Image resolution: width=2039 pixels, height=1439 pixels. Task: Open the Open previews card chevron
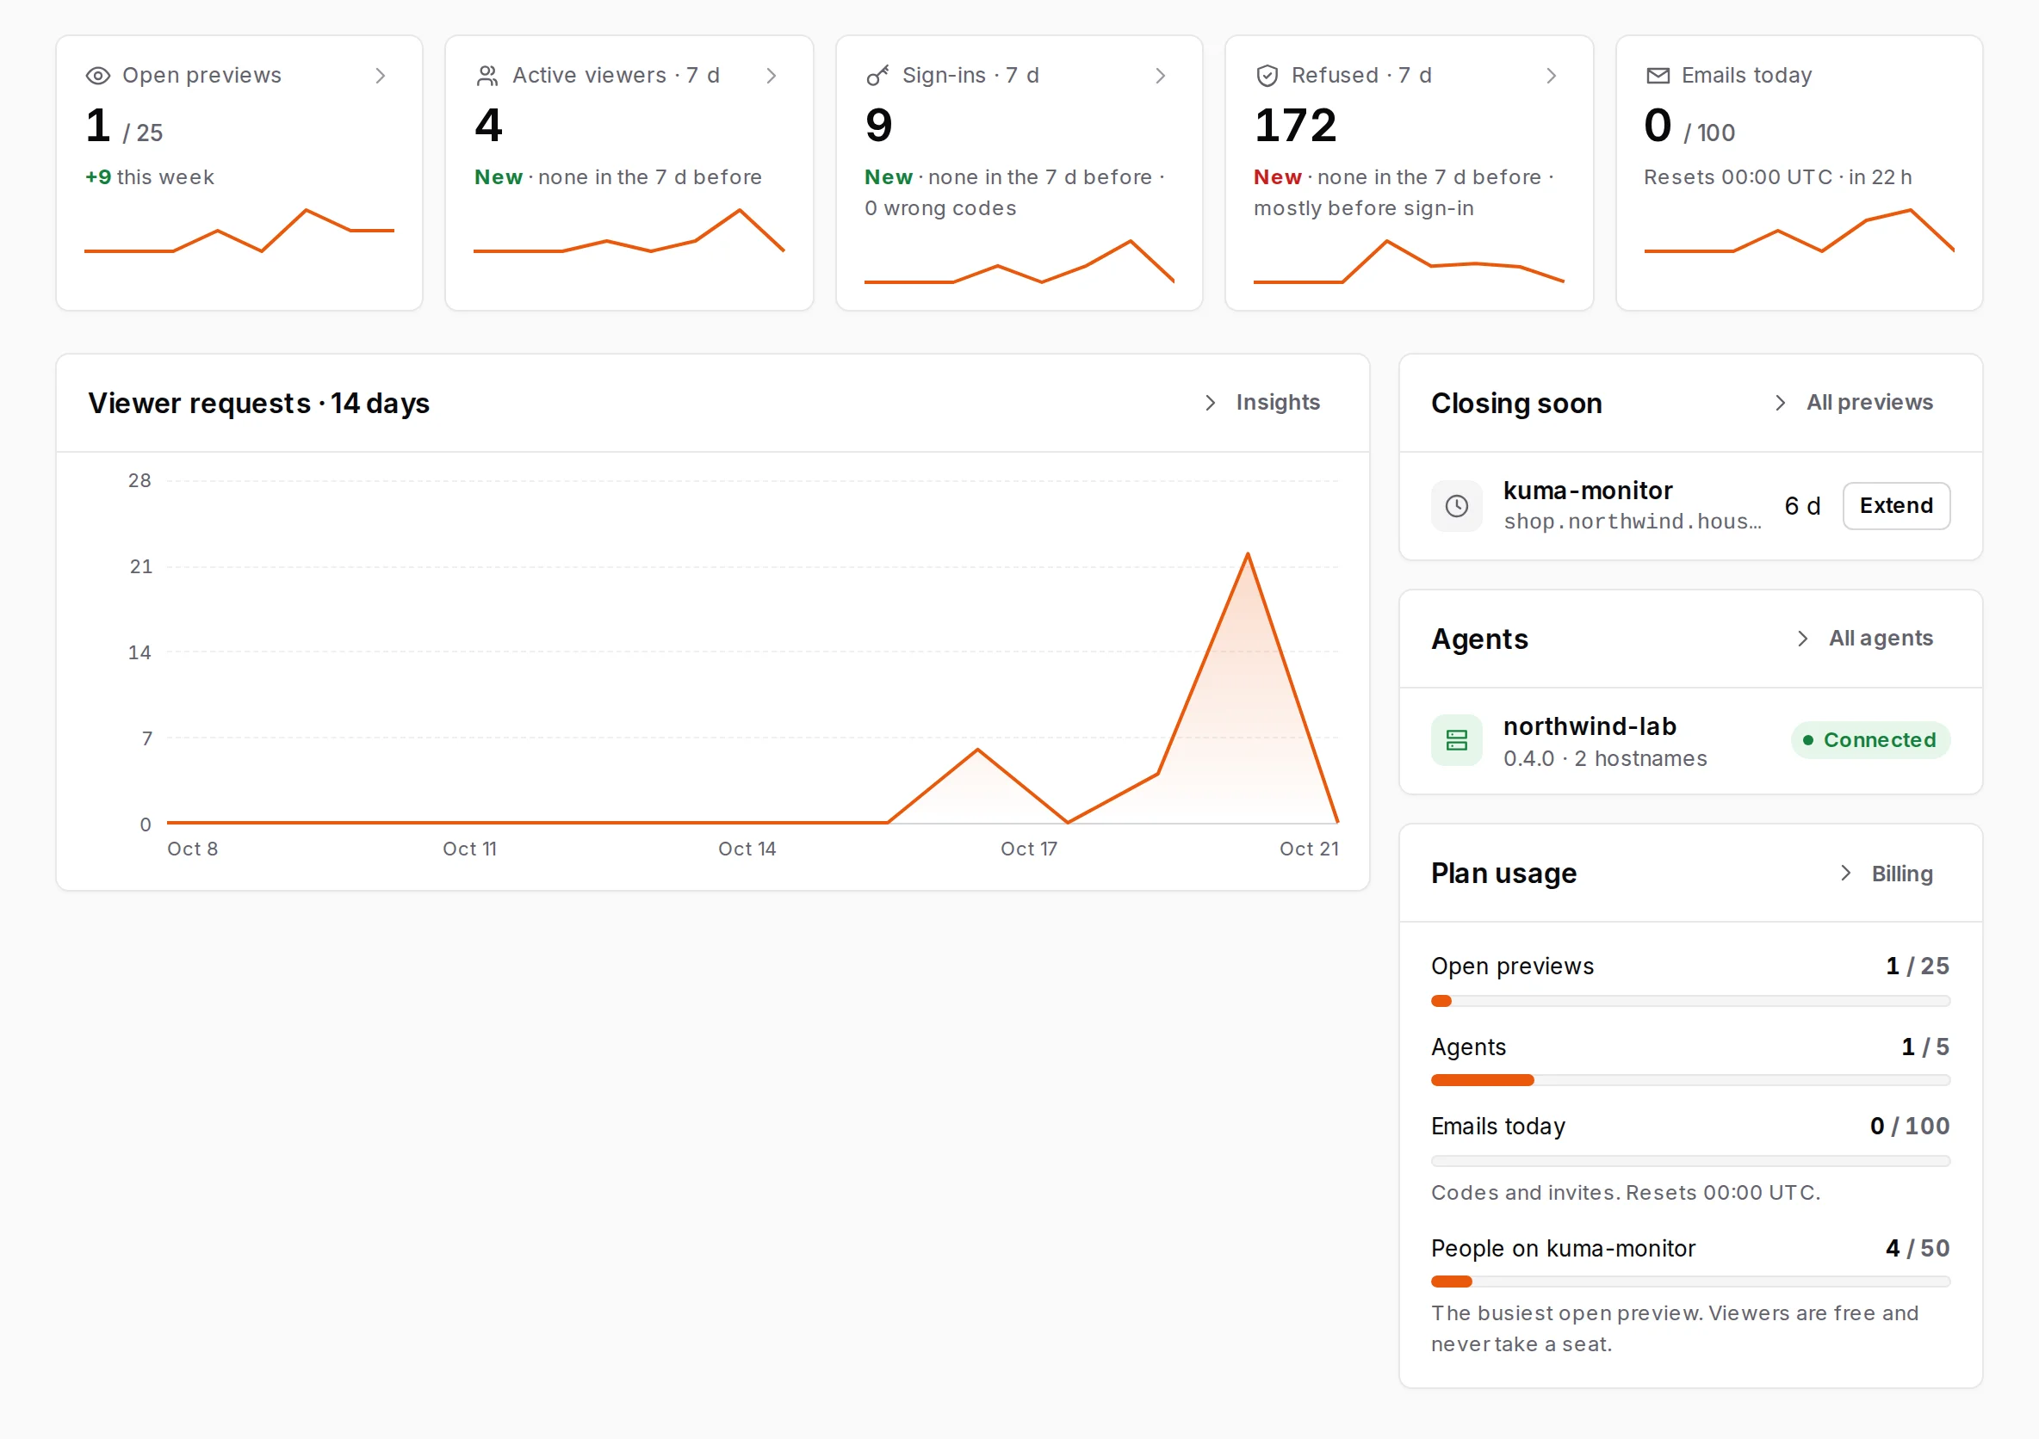[x=380, y=77]
